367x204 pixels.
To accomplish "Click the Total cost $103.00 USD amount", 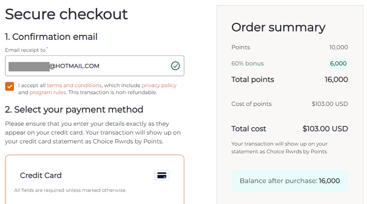I will [325, 129].
